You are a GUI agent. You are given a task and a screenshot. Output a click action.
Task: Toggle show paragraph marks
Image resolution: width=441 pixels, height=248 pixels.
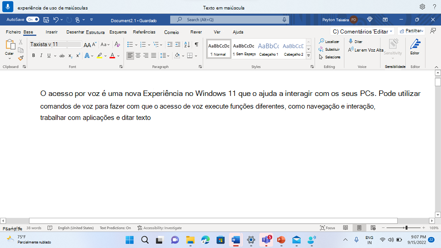197,44
